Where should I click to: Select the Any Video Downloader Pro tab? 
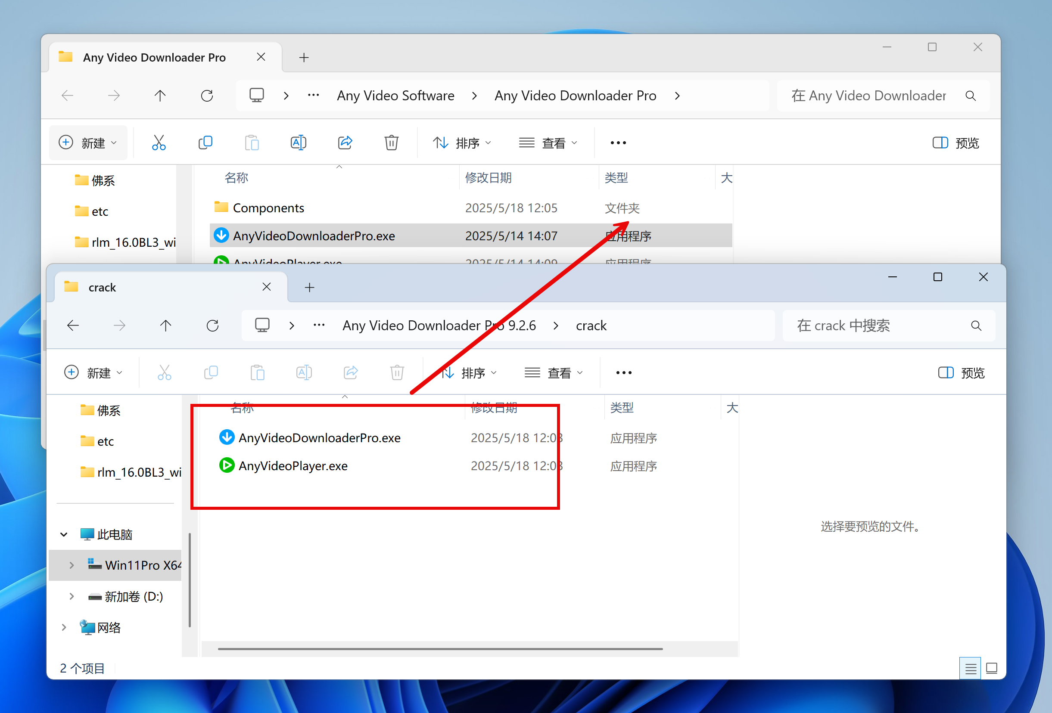click(154, 57)
